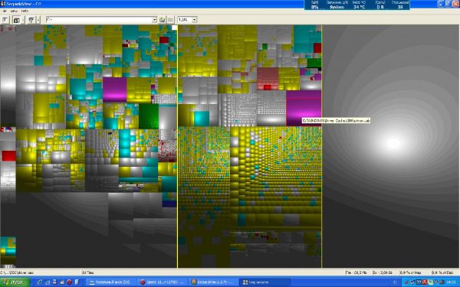Click the greyed-out icon left of the zoom box
This screenshot has height=287, width=460.
click(170, 20)
